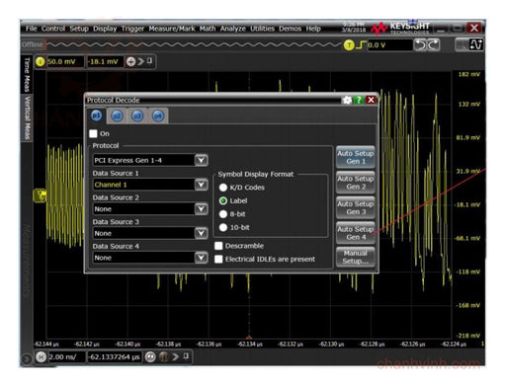The height and width of the screenshot is (387, 506).
Task: Open Protocol Decode help question mark
Action: [359, 100]
